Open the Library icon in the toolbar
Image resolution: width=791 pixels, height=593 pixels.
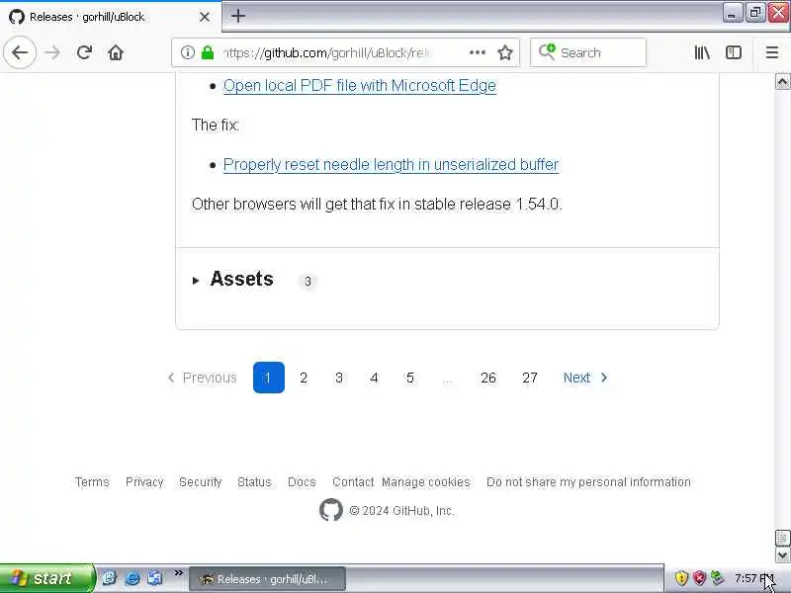click(702, 52)
